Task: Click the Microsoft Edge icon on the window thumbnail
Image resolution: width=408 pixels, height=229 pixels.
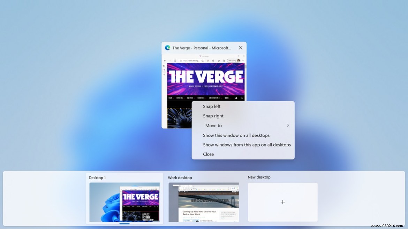Action: 168,48
